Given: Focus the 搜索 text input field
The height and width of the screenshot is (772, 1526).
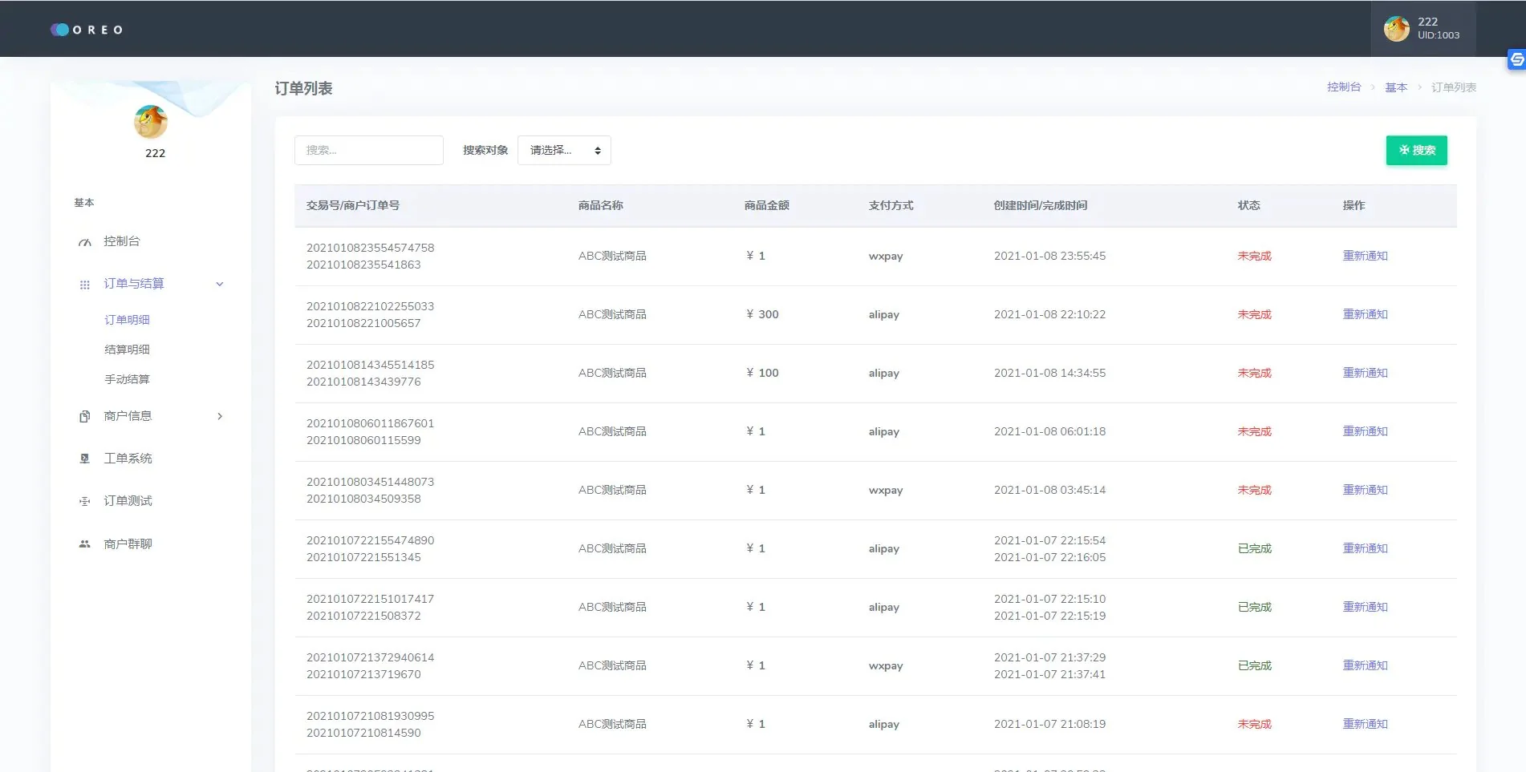Looking at the screenshot, I should pos(368,151).
